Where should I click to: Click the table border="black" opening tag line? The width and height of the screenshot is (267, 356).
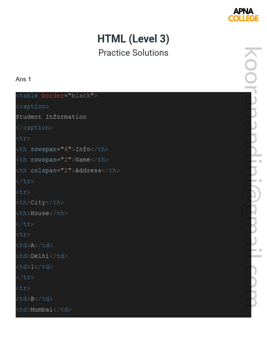click(57, 96)
